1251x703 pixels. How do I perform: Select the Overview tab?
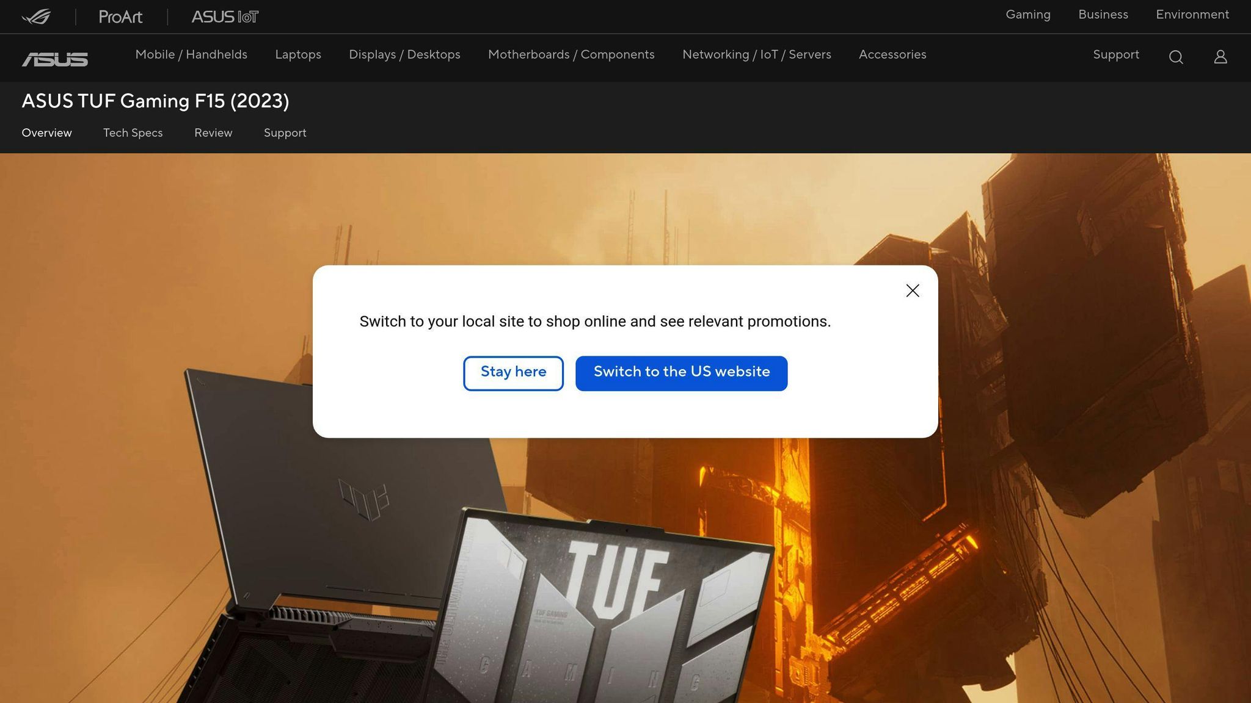46,133
